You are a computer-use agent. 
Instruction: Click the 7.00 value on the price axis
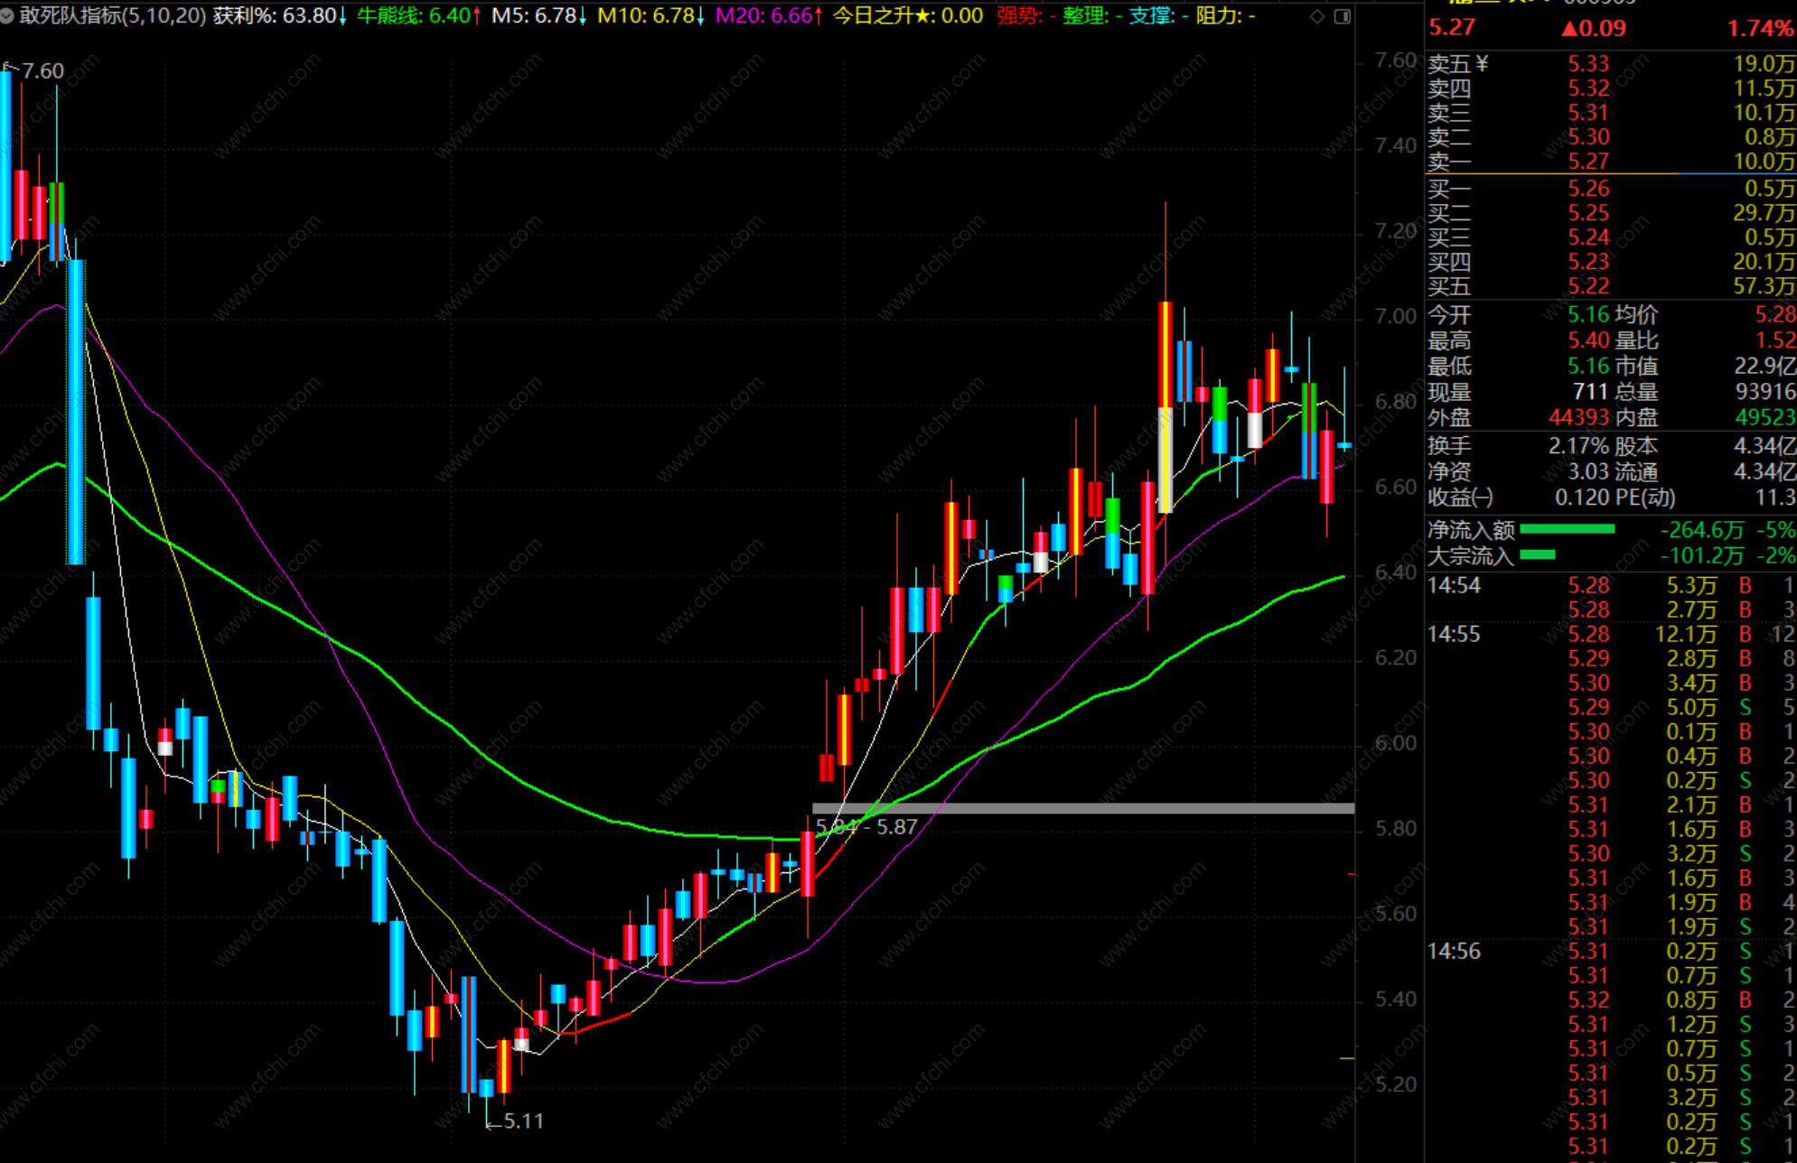(x=1395, y=317)
